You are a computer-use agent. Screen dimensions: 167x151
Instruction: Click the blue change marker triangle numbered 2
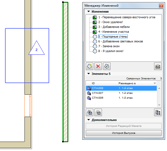point(37,49)
